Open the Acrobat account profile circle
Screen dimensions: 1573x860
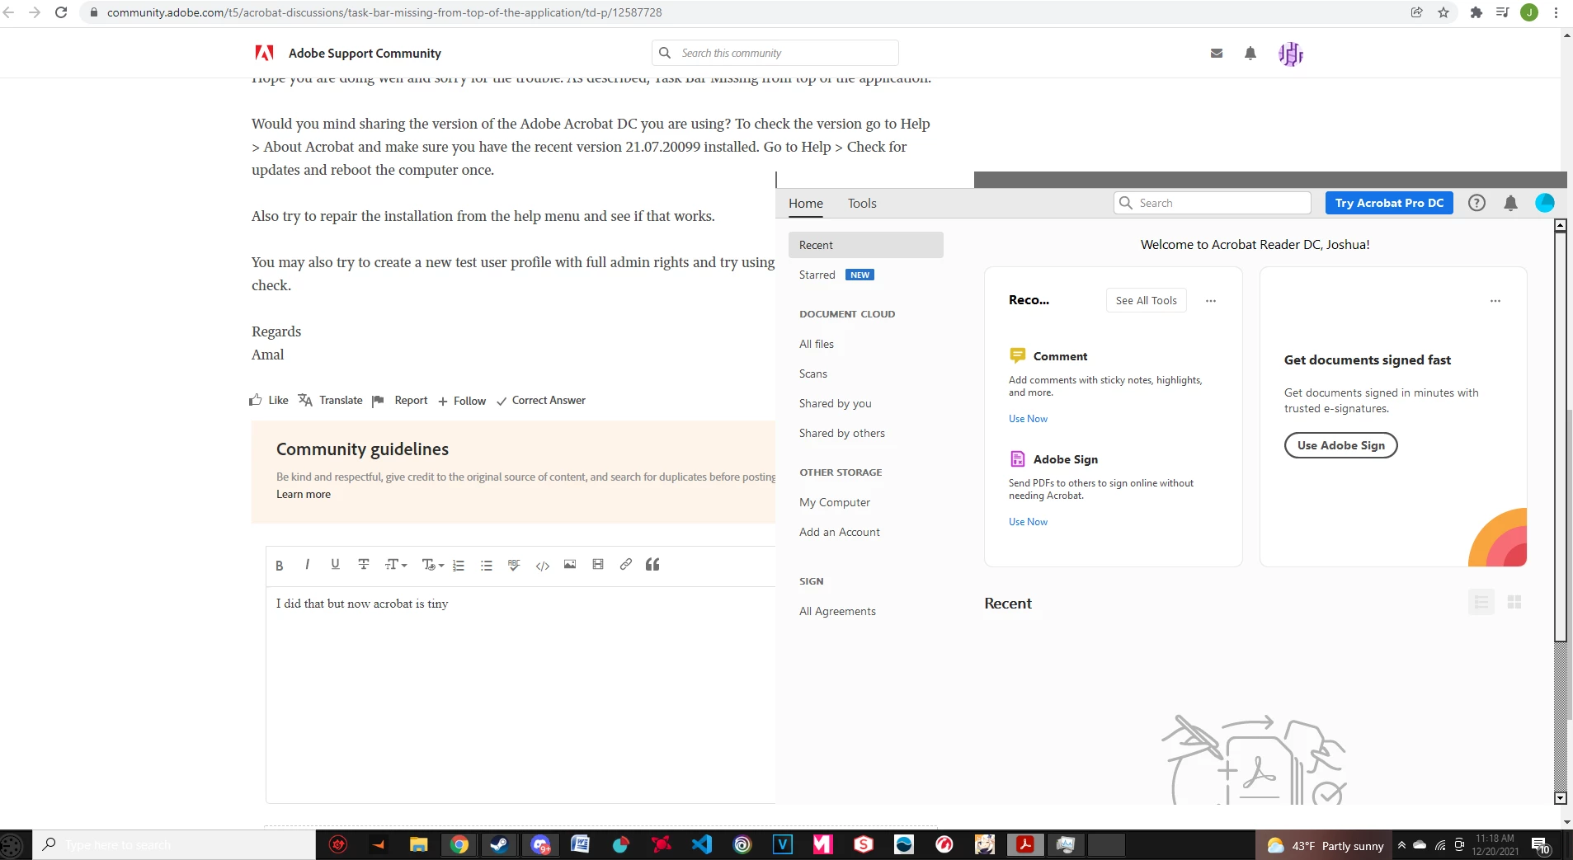pyautogui.click(x=1545, y=203)
